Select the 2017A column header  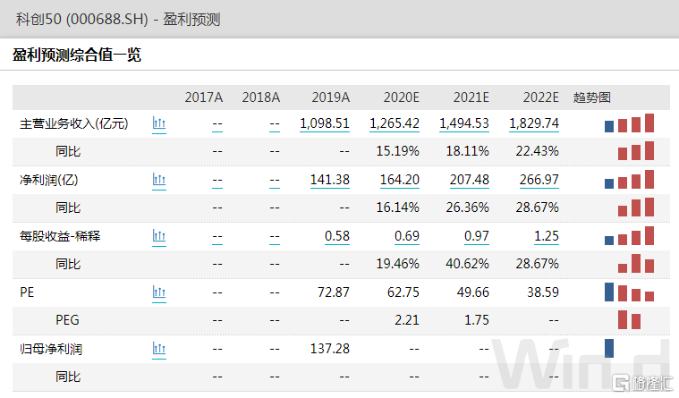tap(204, 97)
